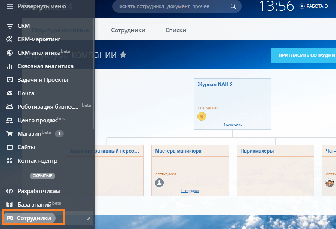The width and height of the screenshot is (336, 229).
Task: Click the sidebar menu scrollbar
Action: [93, 73]
